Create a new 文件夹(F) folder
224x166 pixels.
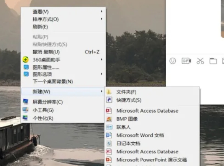152,92
